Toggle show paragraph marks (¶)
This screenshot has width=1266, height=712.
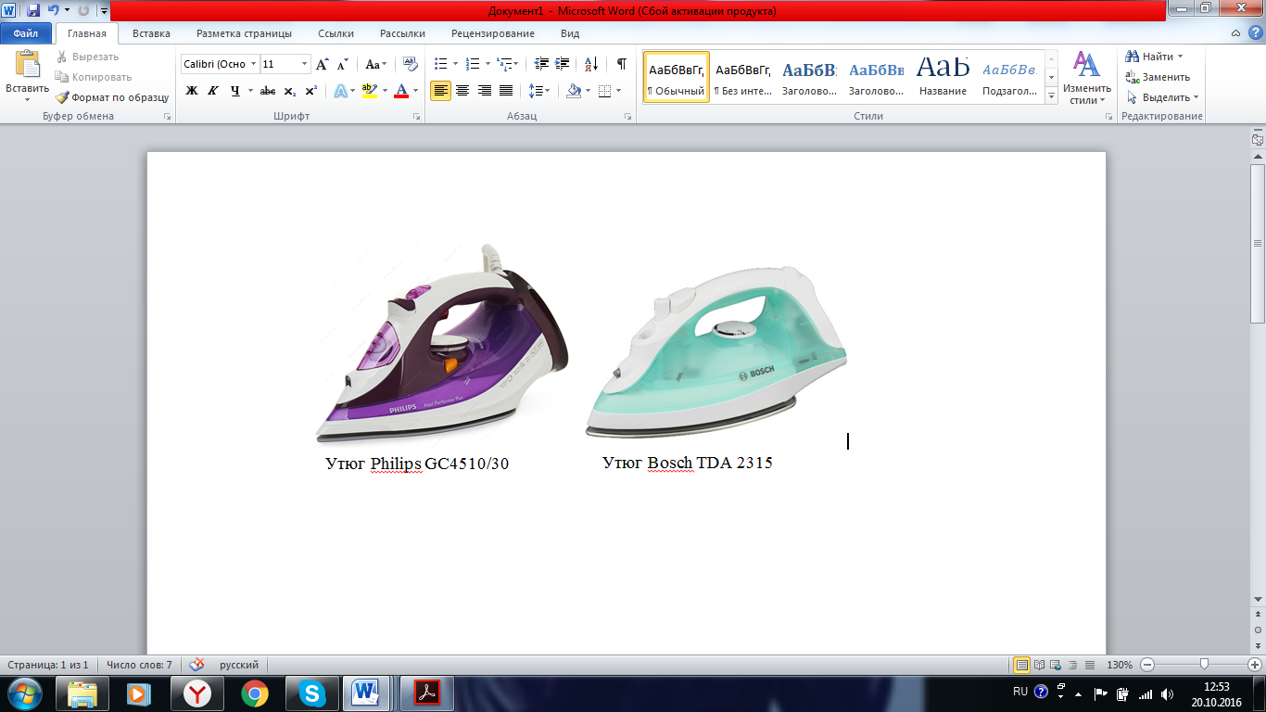click(621, 64)
